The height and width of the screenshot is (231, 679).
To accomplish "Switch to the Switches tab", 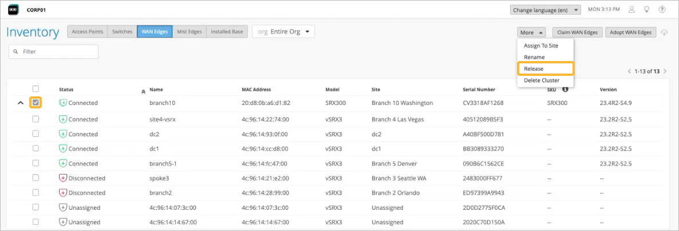I will pos(122,31).
